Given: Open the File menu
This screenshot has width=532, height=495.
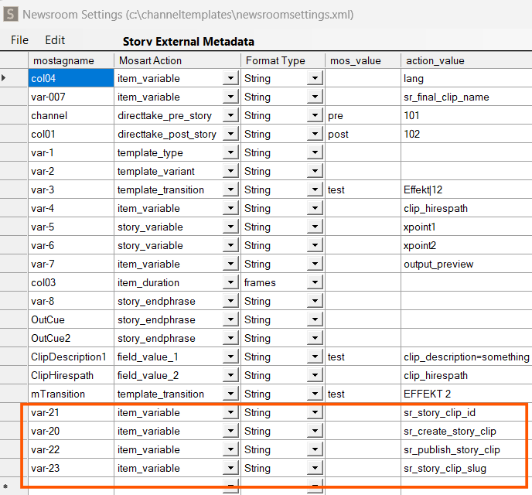Looking at the screenshot, I should (x=19, y=40).
